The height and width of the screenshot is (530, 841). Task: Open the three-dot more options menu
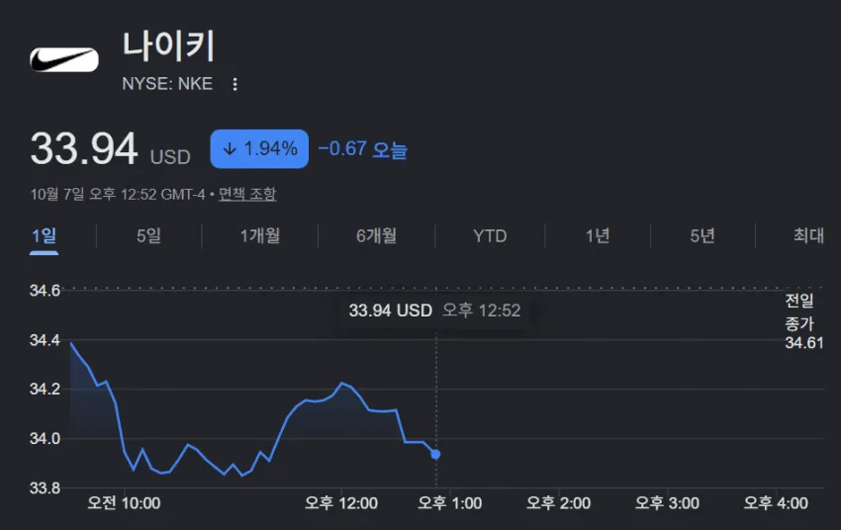(x=234, y=84)
